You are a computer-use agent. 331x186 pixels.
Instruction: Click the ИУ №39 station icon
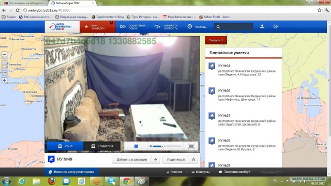point(212,165)
